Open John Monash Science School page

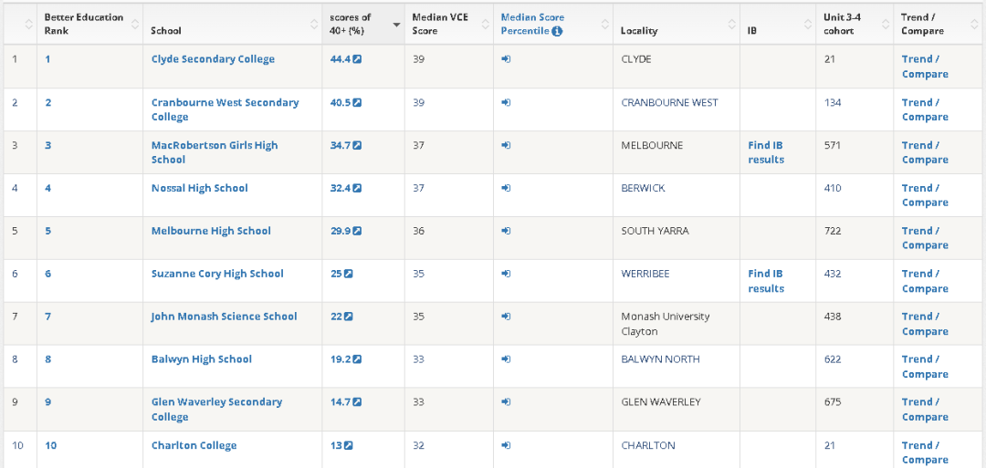tap(224, 317)
